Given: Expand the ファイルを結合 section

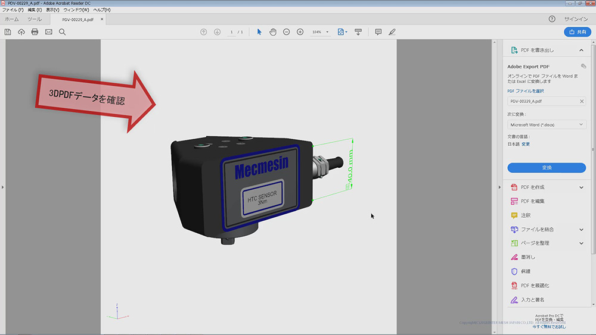Looking at the screenshot, I should coord(581,230).
